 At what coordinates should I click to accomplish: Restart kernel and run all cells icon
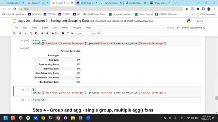click(x=73, y=34)
